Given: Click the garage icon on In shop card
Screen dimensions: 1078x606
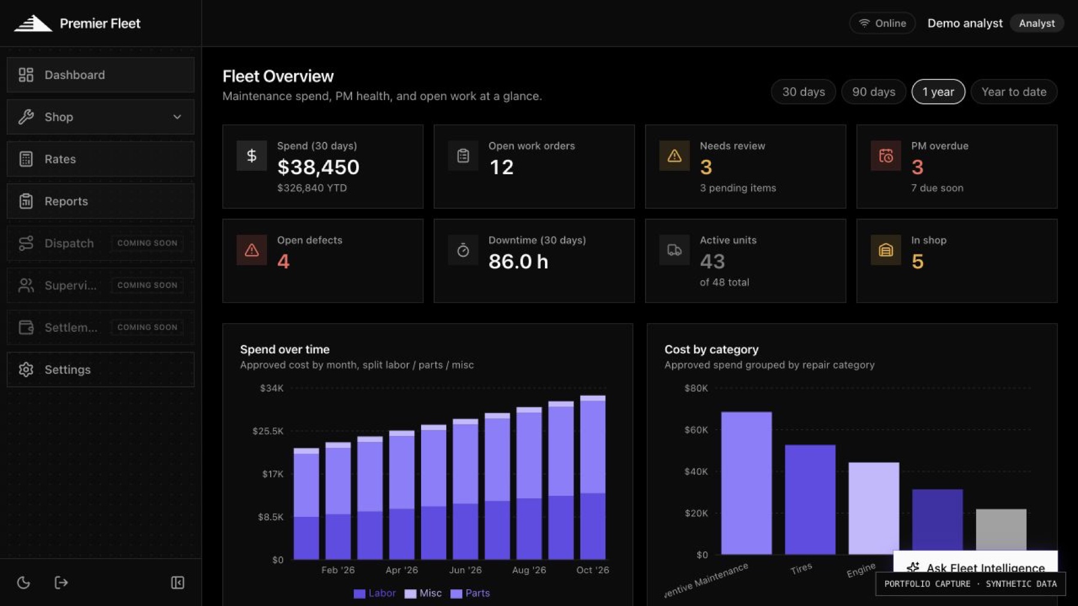Looking at the screenshot, I should (x=886, y=250).
